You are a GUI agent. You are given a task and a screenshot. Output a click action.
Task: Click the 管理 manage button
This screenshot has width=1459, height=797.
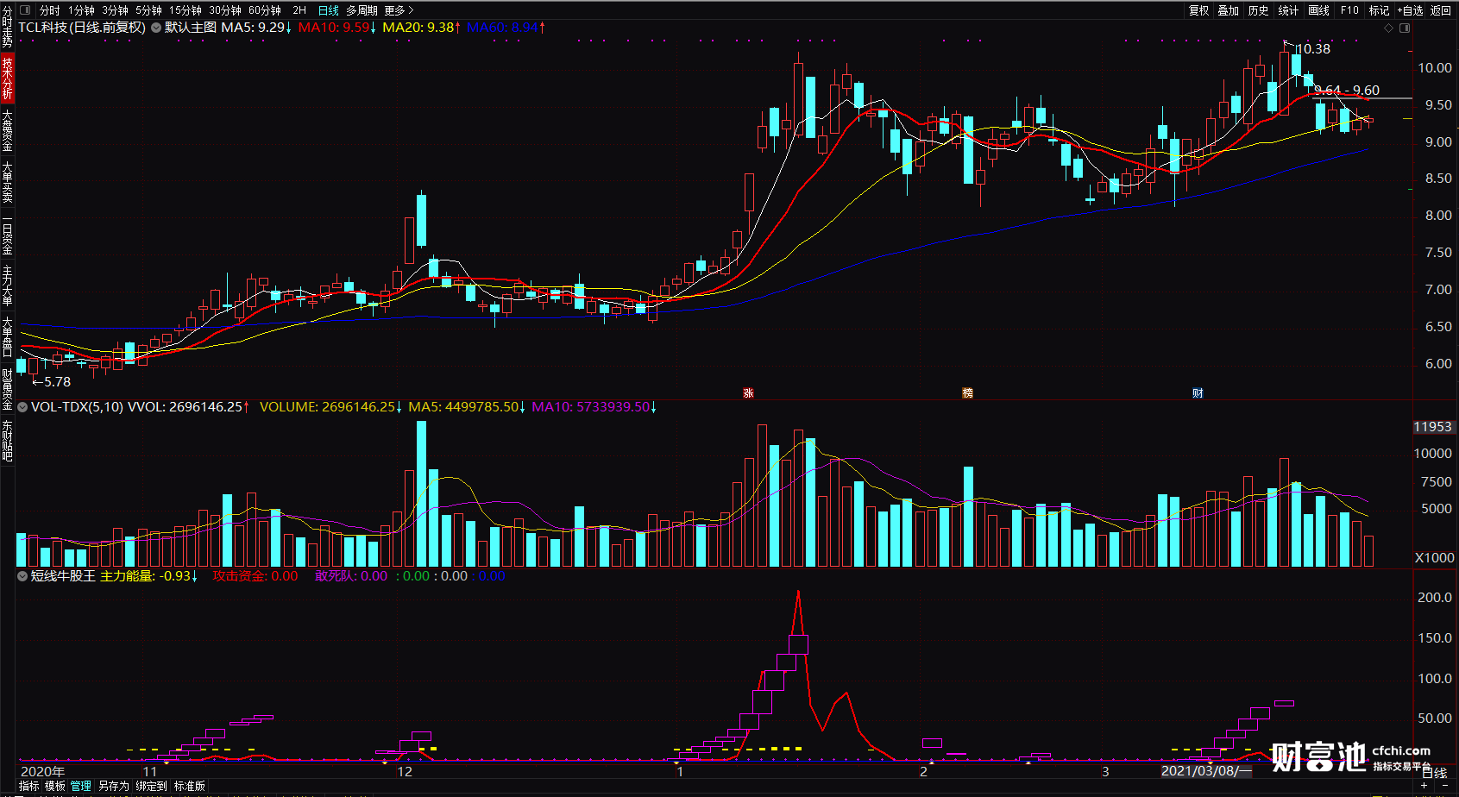81,786
